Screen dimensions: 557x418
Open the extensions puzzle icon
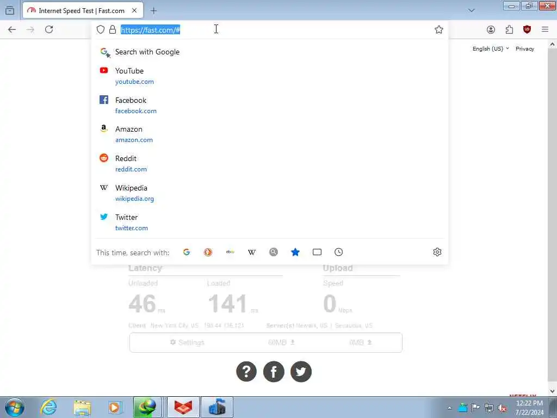(x=509, y=29)
